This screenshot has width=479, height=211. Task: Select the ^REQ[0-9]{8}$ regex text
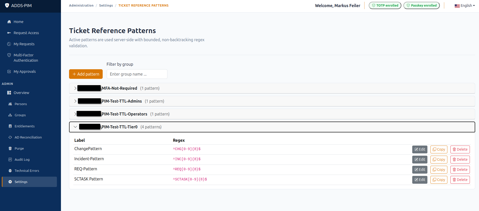(x=187, y=169)
